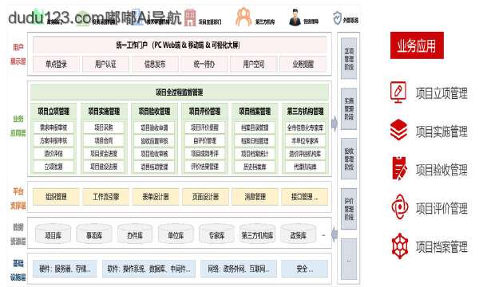Viewport: 479px width, 287px height.
Task: Click the 安全 infrastructure box
Action: pos(305,269)
